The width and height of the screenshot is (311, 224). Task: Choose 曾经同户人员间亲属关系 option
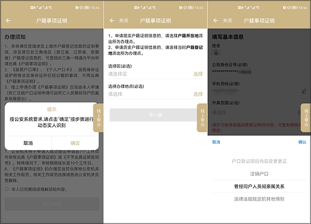tap(259, 186)
